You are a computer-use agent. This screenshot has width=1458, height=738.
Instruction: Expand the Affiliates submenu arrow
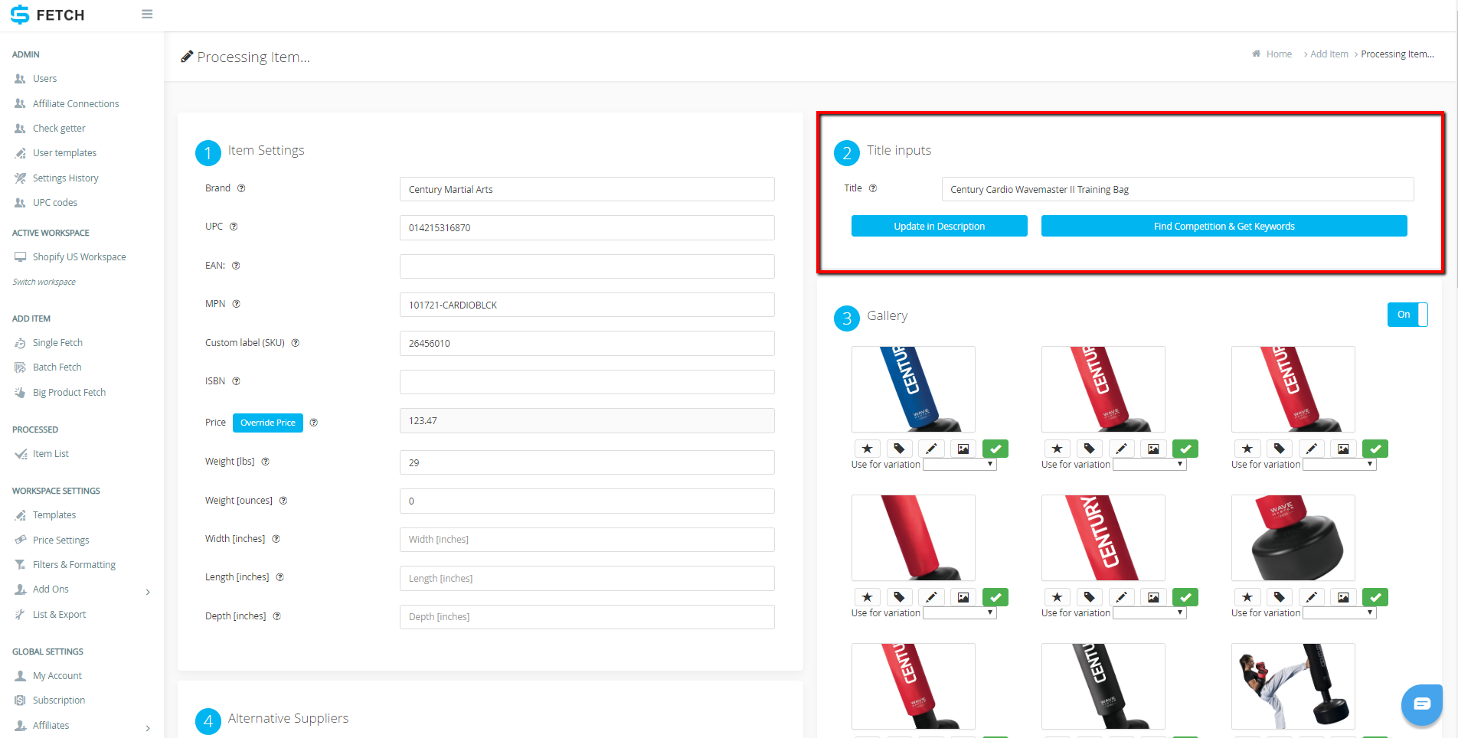148,727
